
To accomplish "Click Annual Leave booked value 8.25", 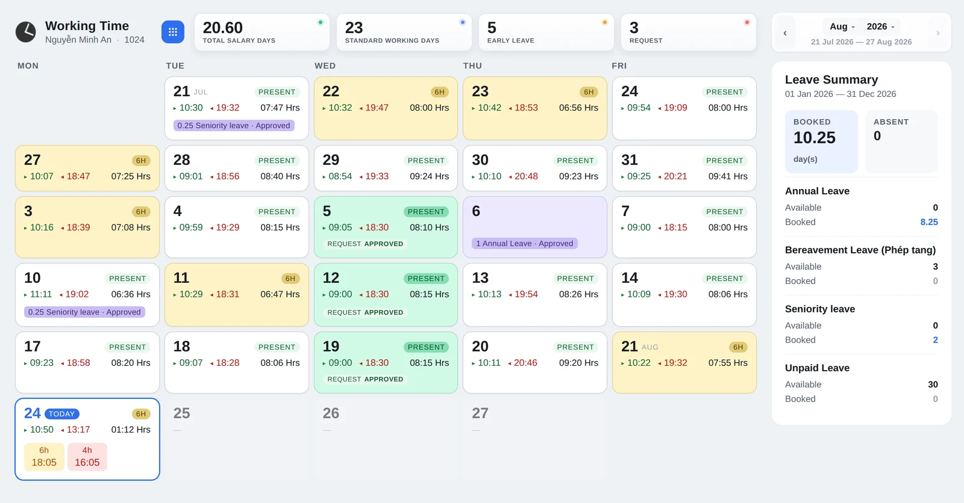I will (929, 222).
